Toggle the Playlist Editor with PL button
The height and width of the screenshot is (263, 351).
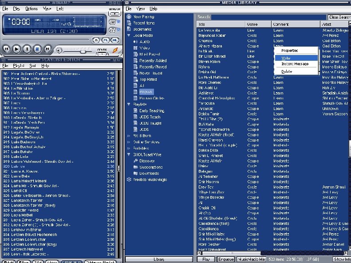(106, 40)
